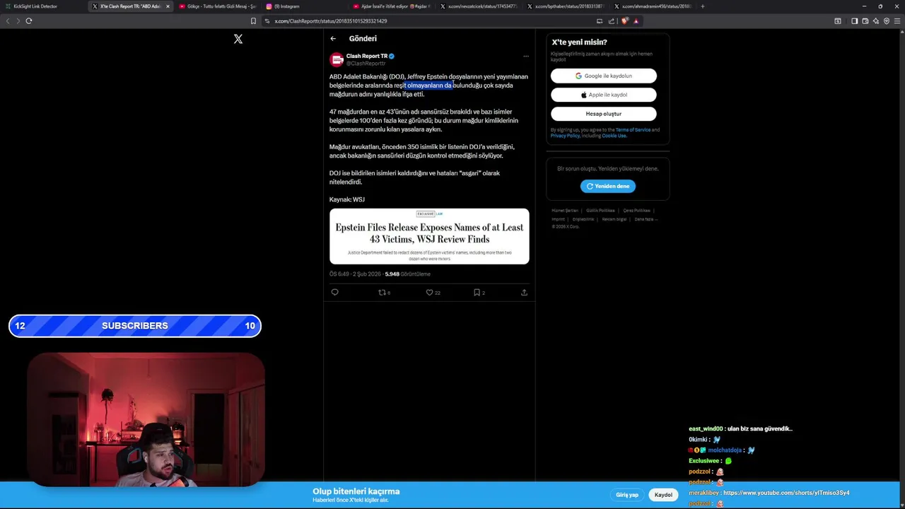
Task: Click Yeniden dene retry button
Action: tap(608, 186)
